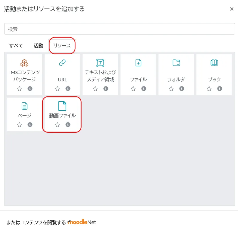Select the IMS content package icon

[x=24, y=63]
